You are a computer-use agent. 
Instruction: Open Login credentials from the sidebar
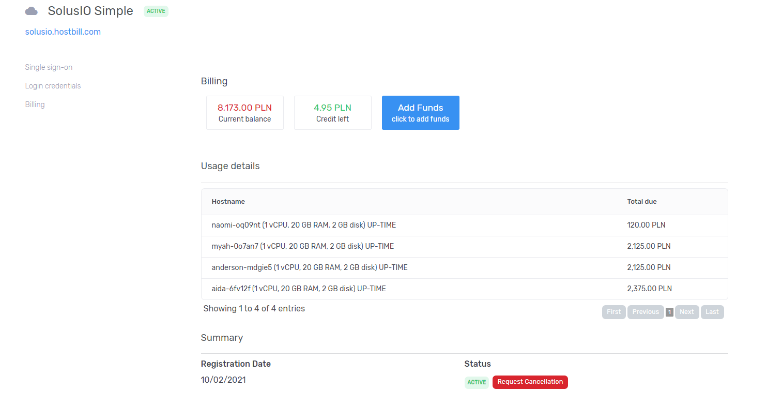tap(53, 85)
